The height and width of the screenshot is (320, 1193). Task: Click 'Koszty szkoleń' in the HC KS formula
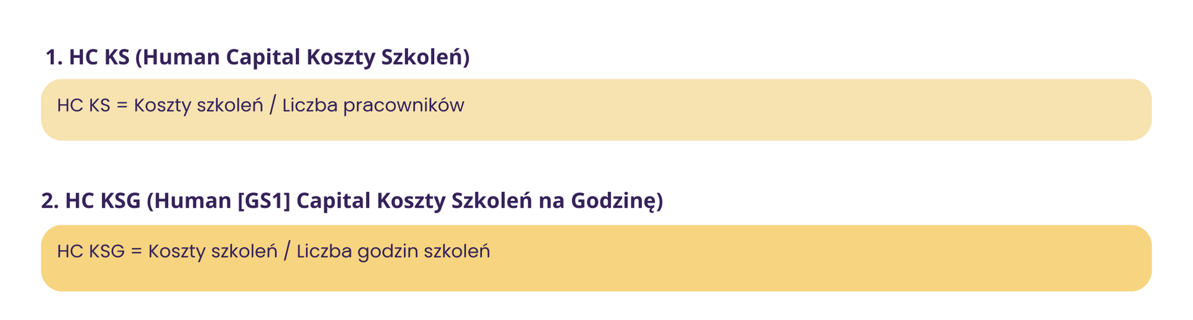point(199,105)
